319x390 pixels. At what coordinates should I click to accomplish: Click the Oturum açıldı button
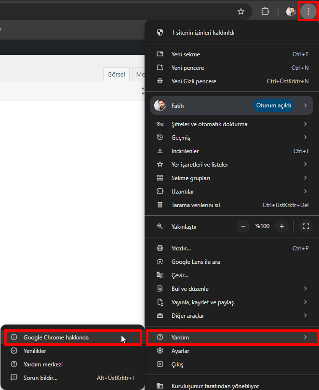tap(273, 105)
